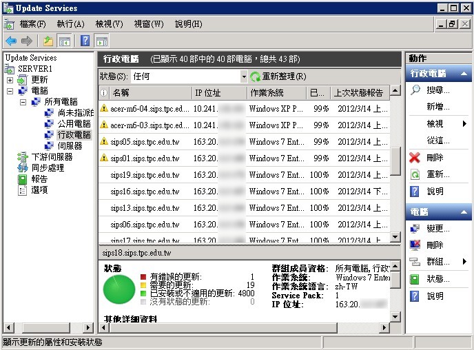Click the Up one level folder icon
The height and width of the screenshot is (350, 474).
point(48,41)
